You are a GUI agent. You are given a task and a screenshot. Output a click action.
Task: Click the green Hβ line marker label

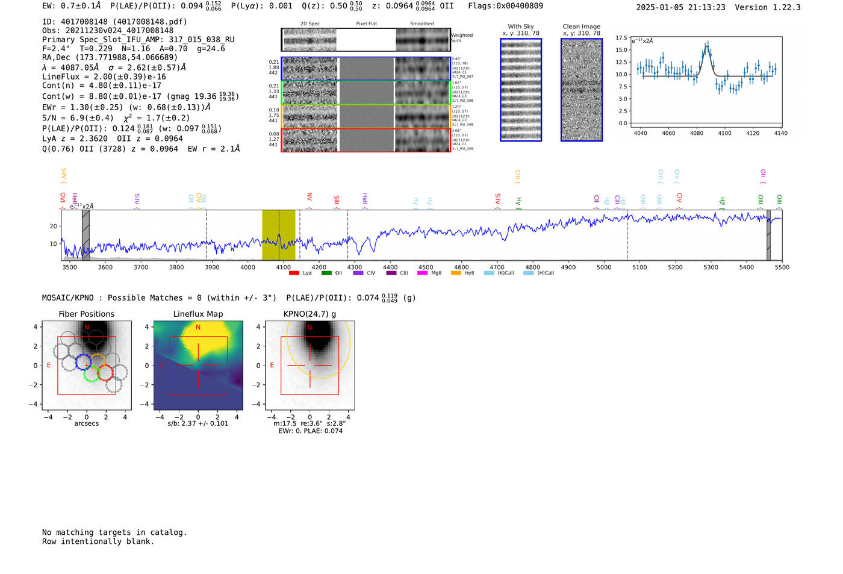[x=723, y=202]
